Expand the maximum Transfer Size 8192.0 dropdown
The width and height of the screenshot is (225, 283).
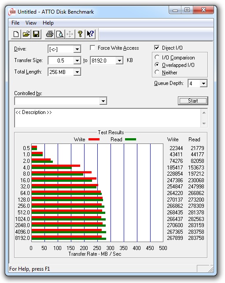119,60
